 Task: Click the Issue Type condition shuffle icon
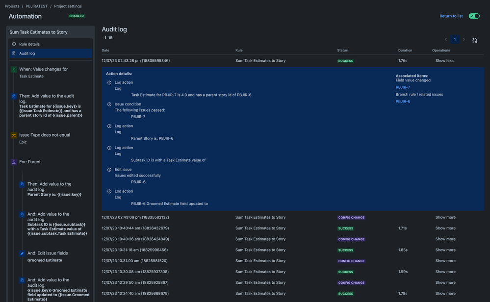pyautogui.click(x=14, y=135)
